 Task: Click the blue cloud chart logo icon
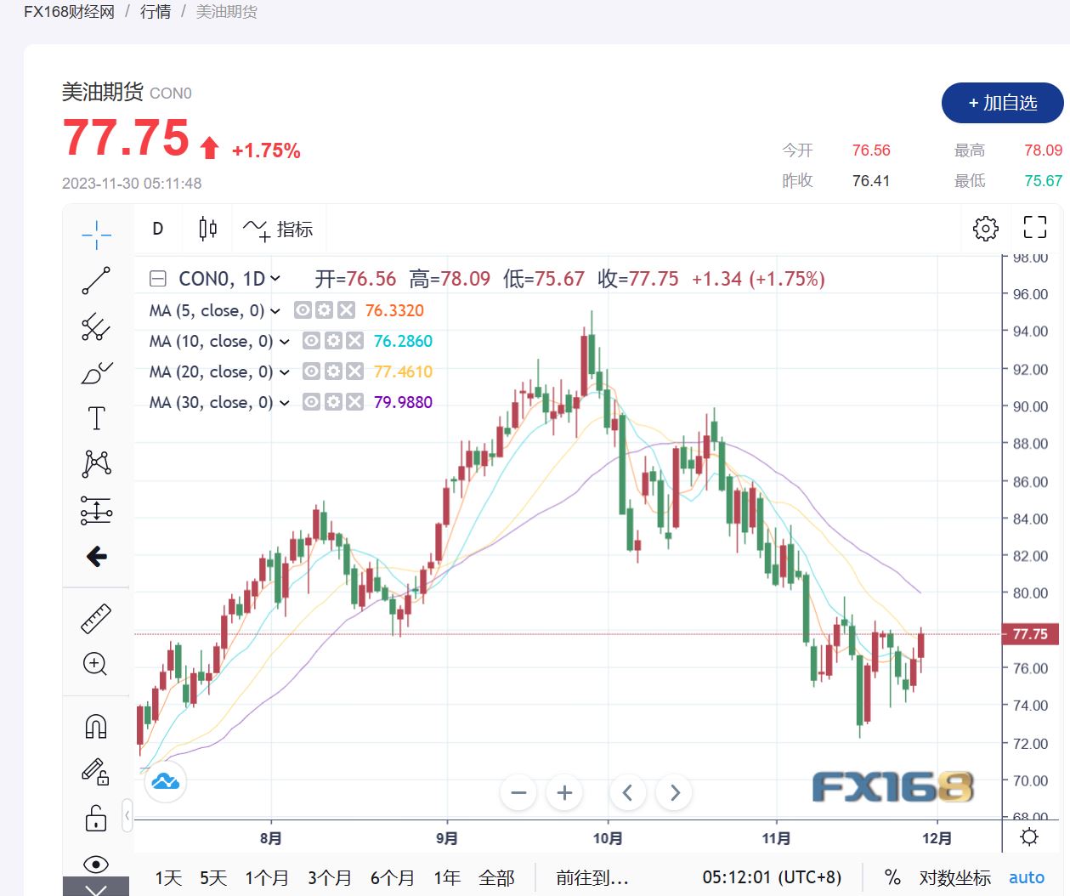click(x=166, y=781)
